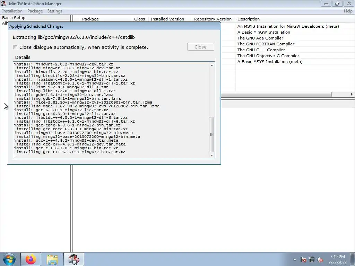The height and width of the screenshot is (266, 355).
Task: Enable 'Close dialogue automatically' checkbox
Action: [16, 47]
